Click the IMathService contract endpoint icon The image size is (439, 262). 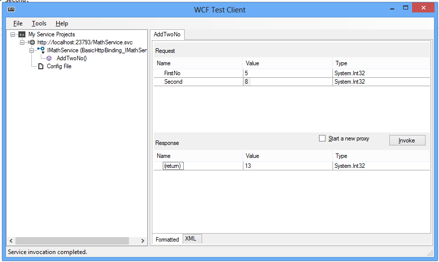point(41,50)
